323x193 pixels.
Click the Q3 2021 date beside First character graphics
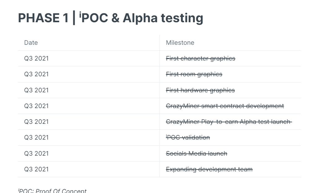(36, 58)
